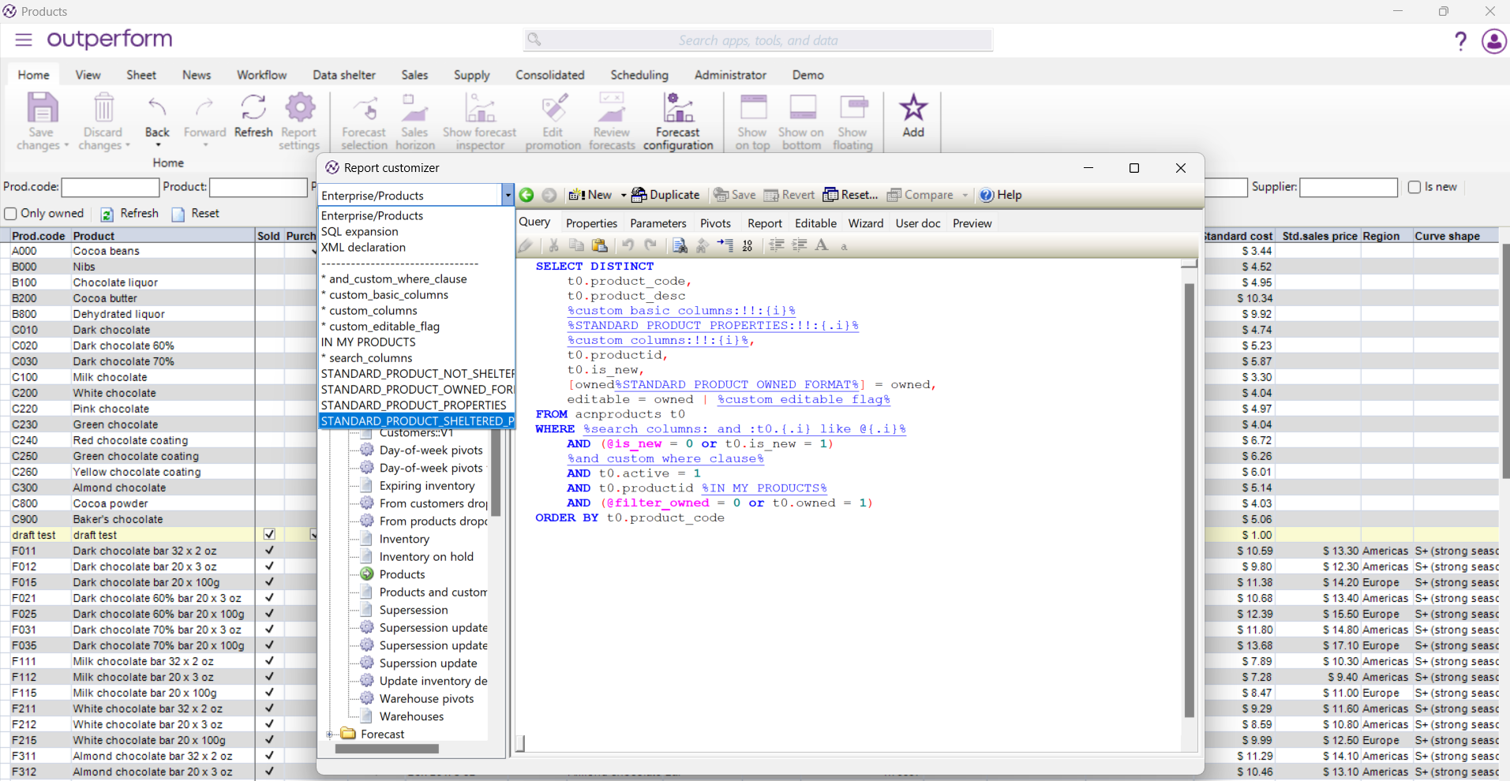Click the Duplicate button
The width and height of the screenshot is (1510, 781).
click(x=665, y=195)
